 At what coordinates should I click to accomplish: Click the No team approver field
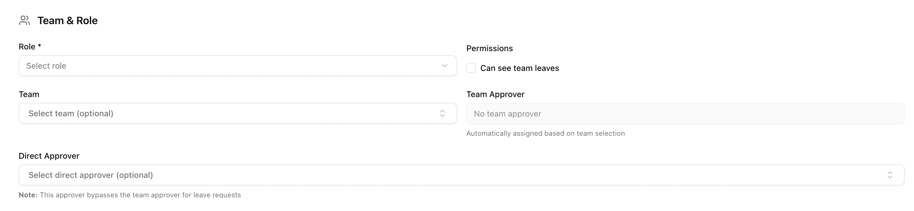[674, 113]
